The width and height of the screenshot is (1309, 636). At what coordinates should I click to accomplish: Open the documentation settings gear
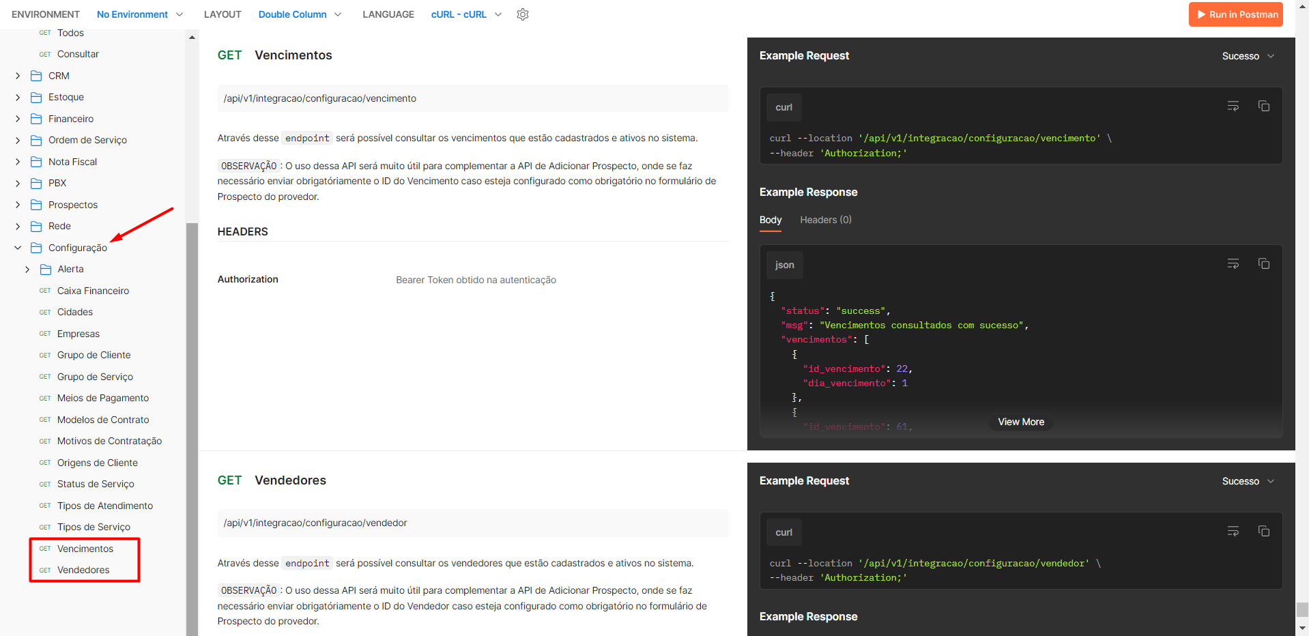(x=523, y=14)
